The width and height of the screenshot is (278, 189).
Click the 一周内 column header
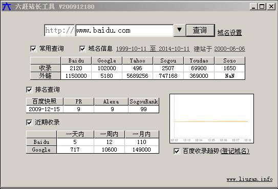point(110,134)
